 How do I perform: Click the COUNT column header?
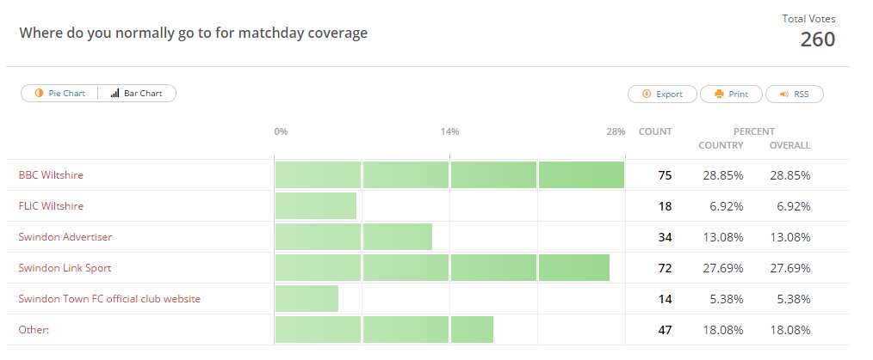pos(655,132)
